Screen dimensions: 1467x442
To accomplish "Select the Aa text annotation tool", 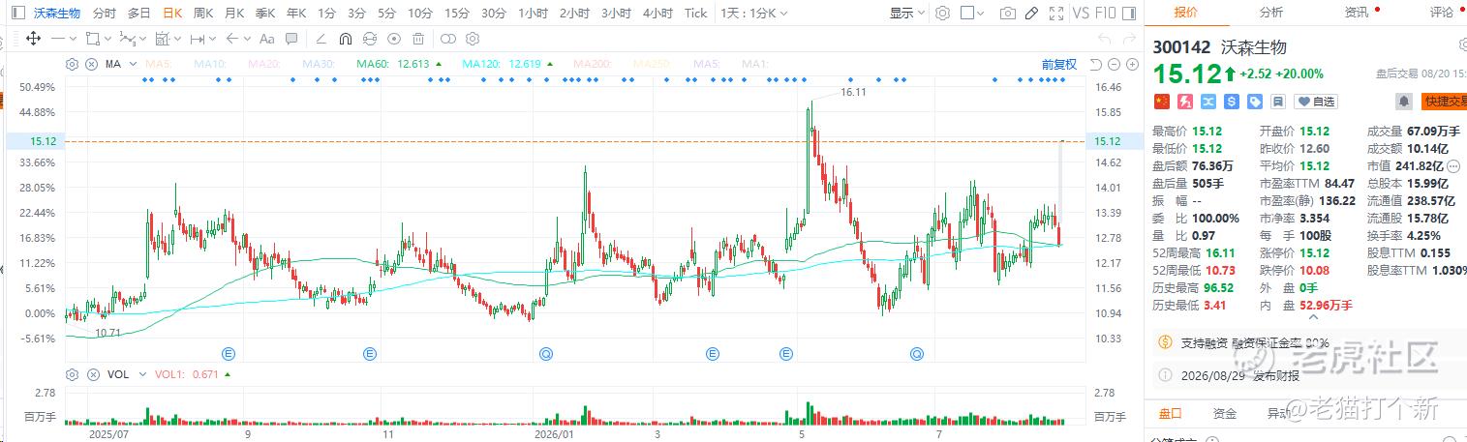I will click(x=266, y=39).
